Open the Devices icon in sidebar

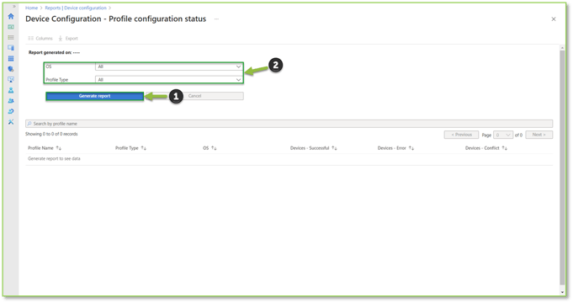pos(11,48)
